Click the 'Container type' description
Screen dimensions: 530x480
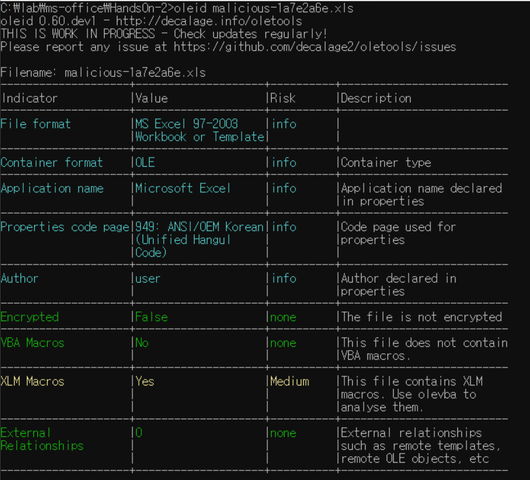(386, 163)
